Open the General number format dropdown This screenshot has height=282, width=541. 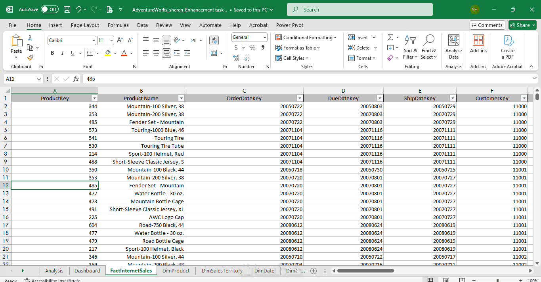(265, 37)
